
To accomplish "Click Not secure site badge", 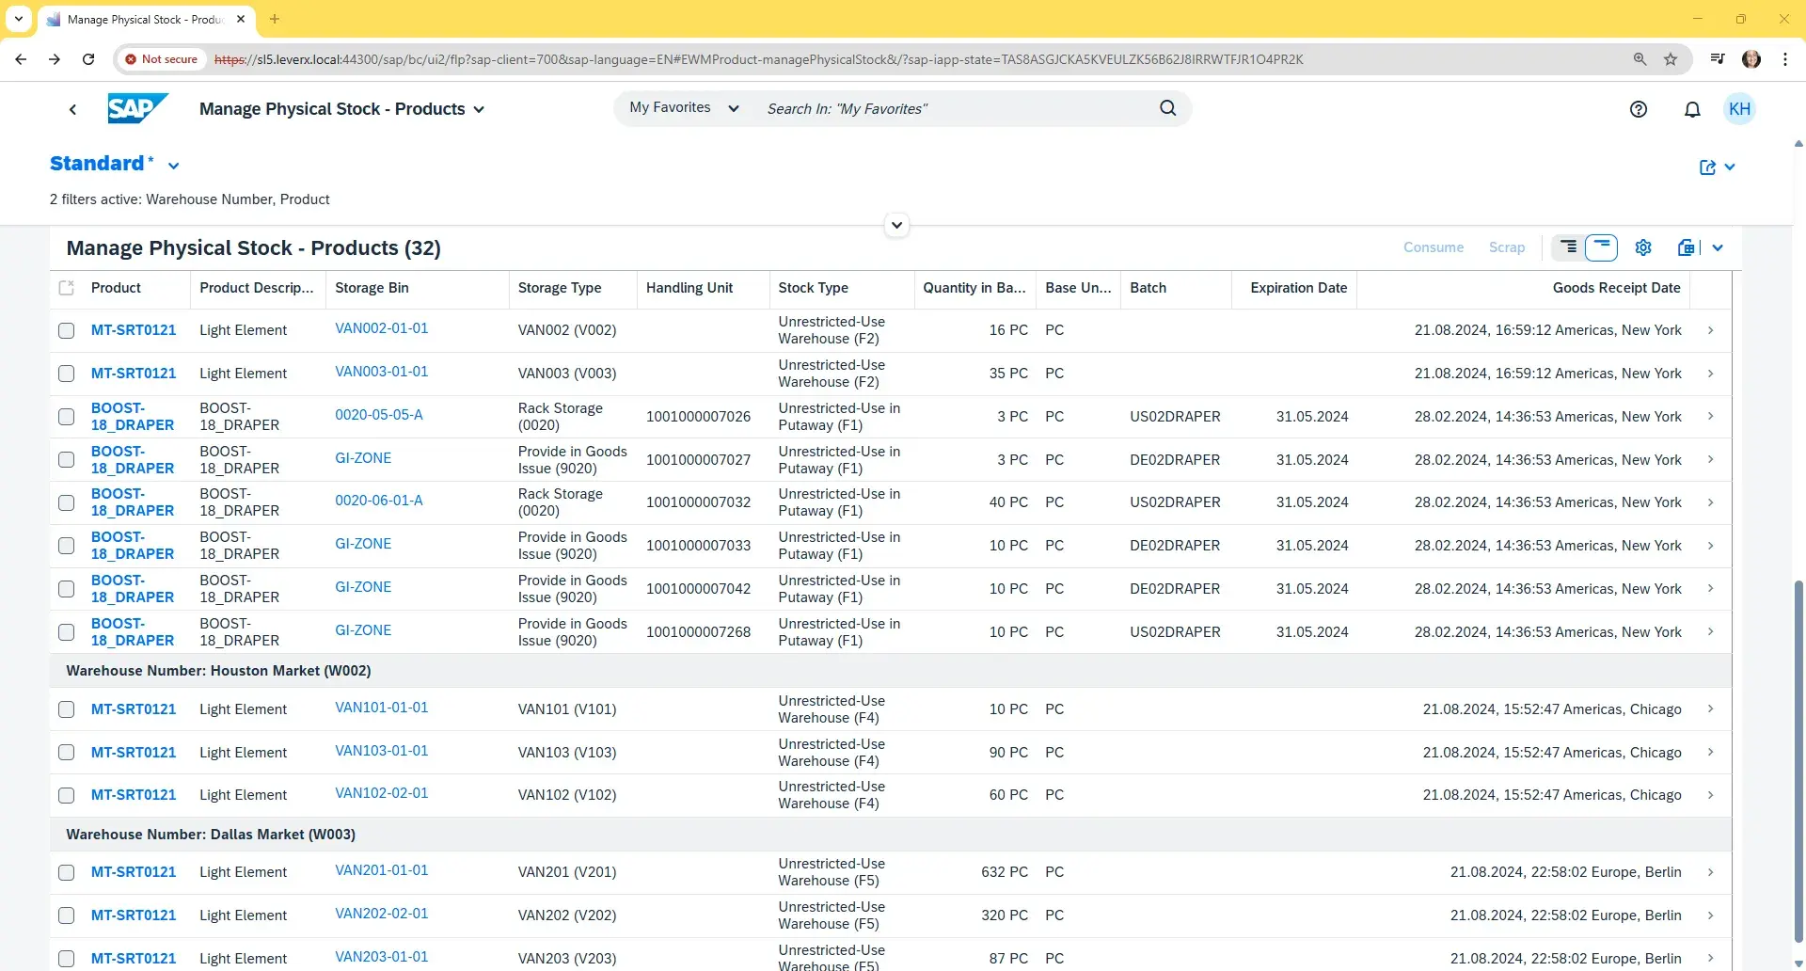I will pos(162,59).
